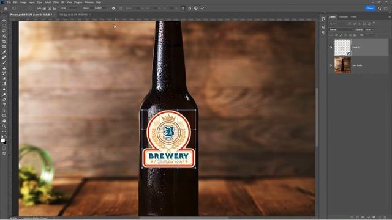Select the Eyedropper tool
The height and width of the screenshot is (220, 392).
coord(4,52)
